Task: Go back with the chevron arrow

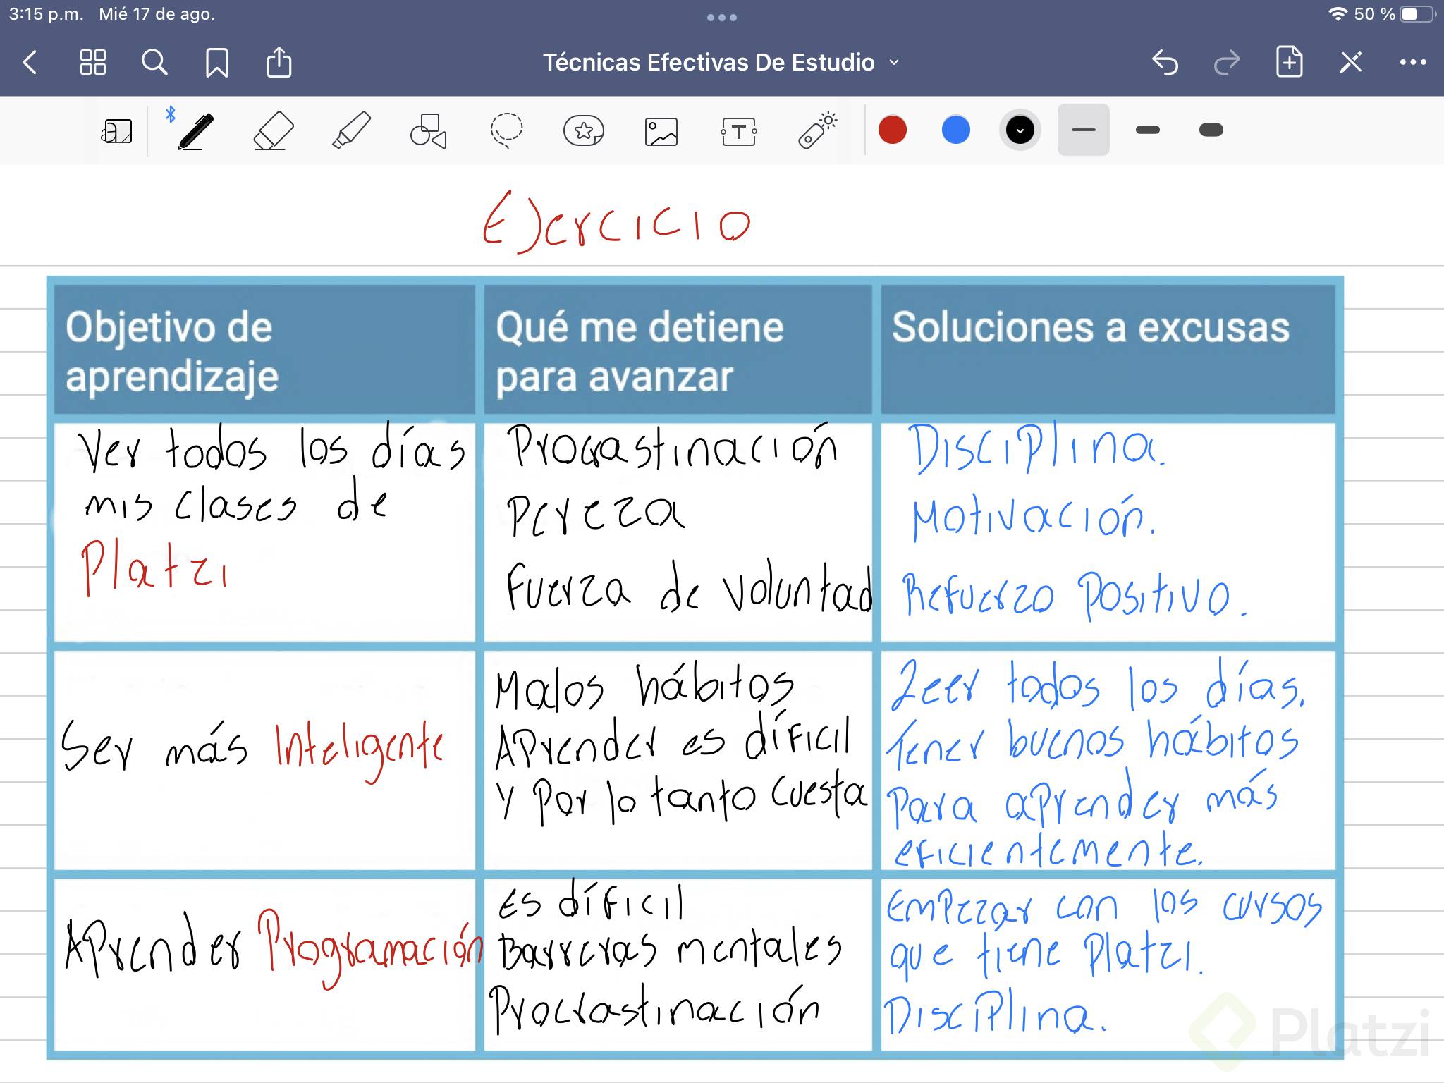Action: (x=30, y=63)
